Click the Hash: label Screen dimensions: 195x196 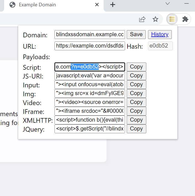pyautogui.click(x=135, y=46)
